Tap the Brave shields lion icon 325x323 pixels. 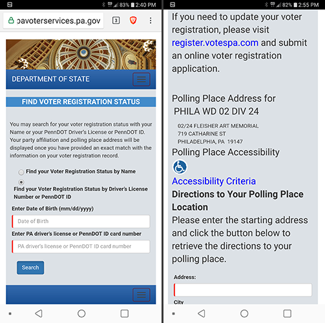click(133, 21)
